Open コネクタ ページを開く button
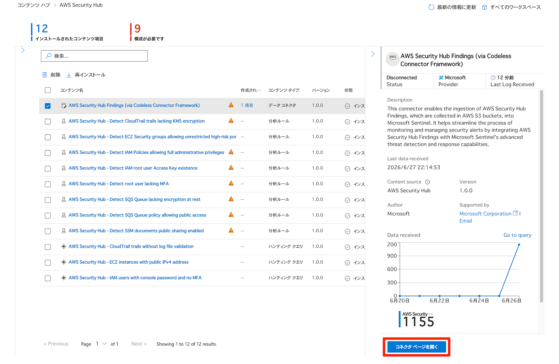 tap(416, 347)
